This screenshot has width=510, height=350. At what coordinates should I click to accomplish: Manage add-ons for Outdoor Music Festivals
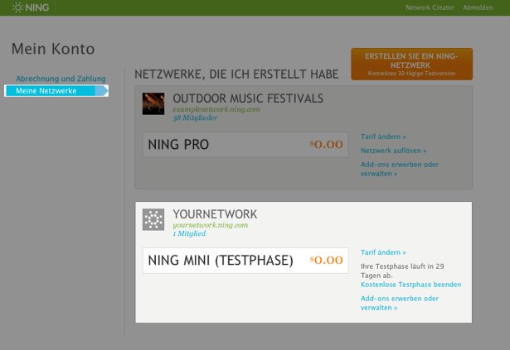point(400,169)
